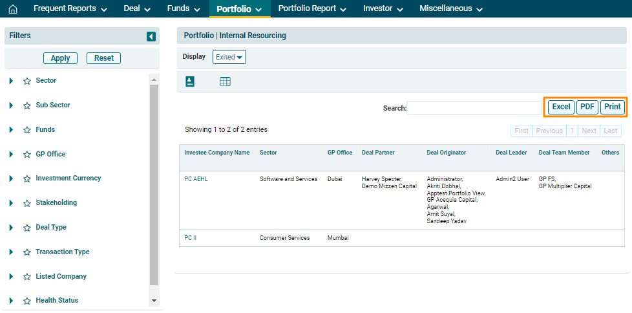Collapse the Filters panel with arrow icon

[151, 36]
